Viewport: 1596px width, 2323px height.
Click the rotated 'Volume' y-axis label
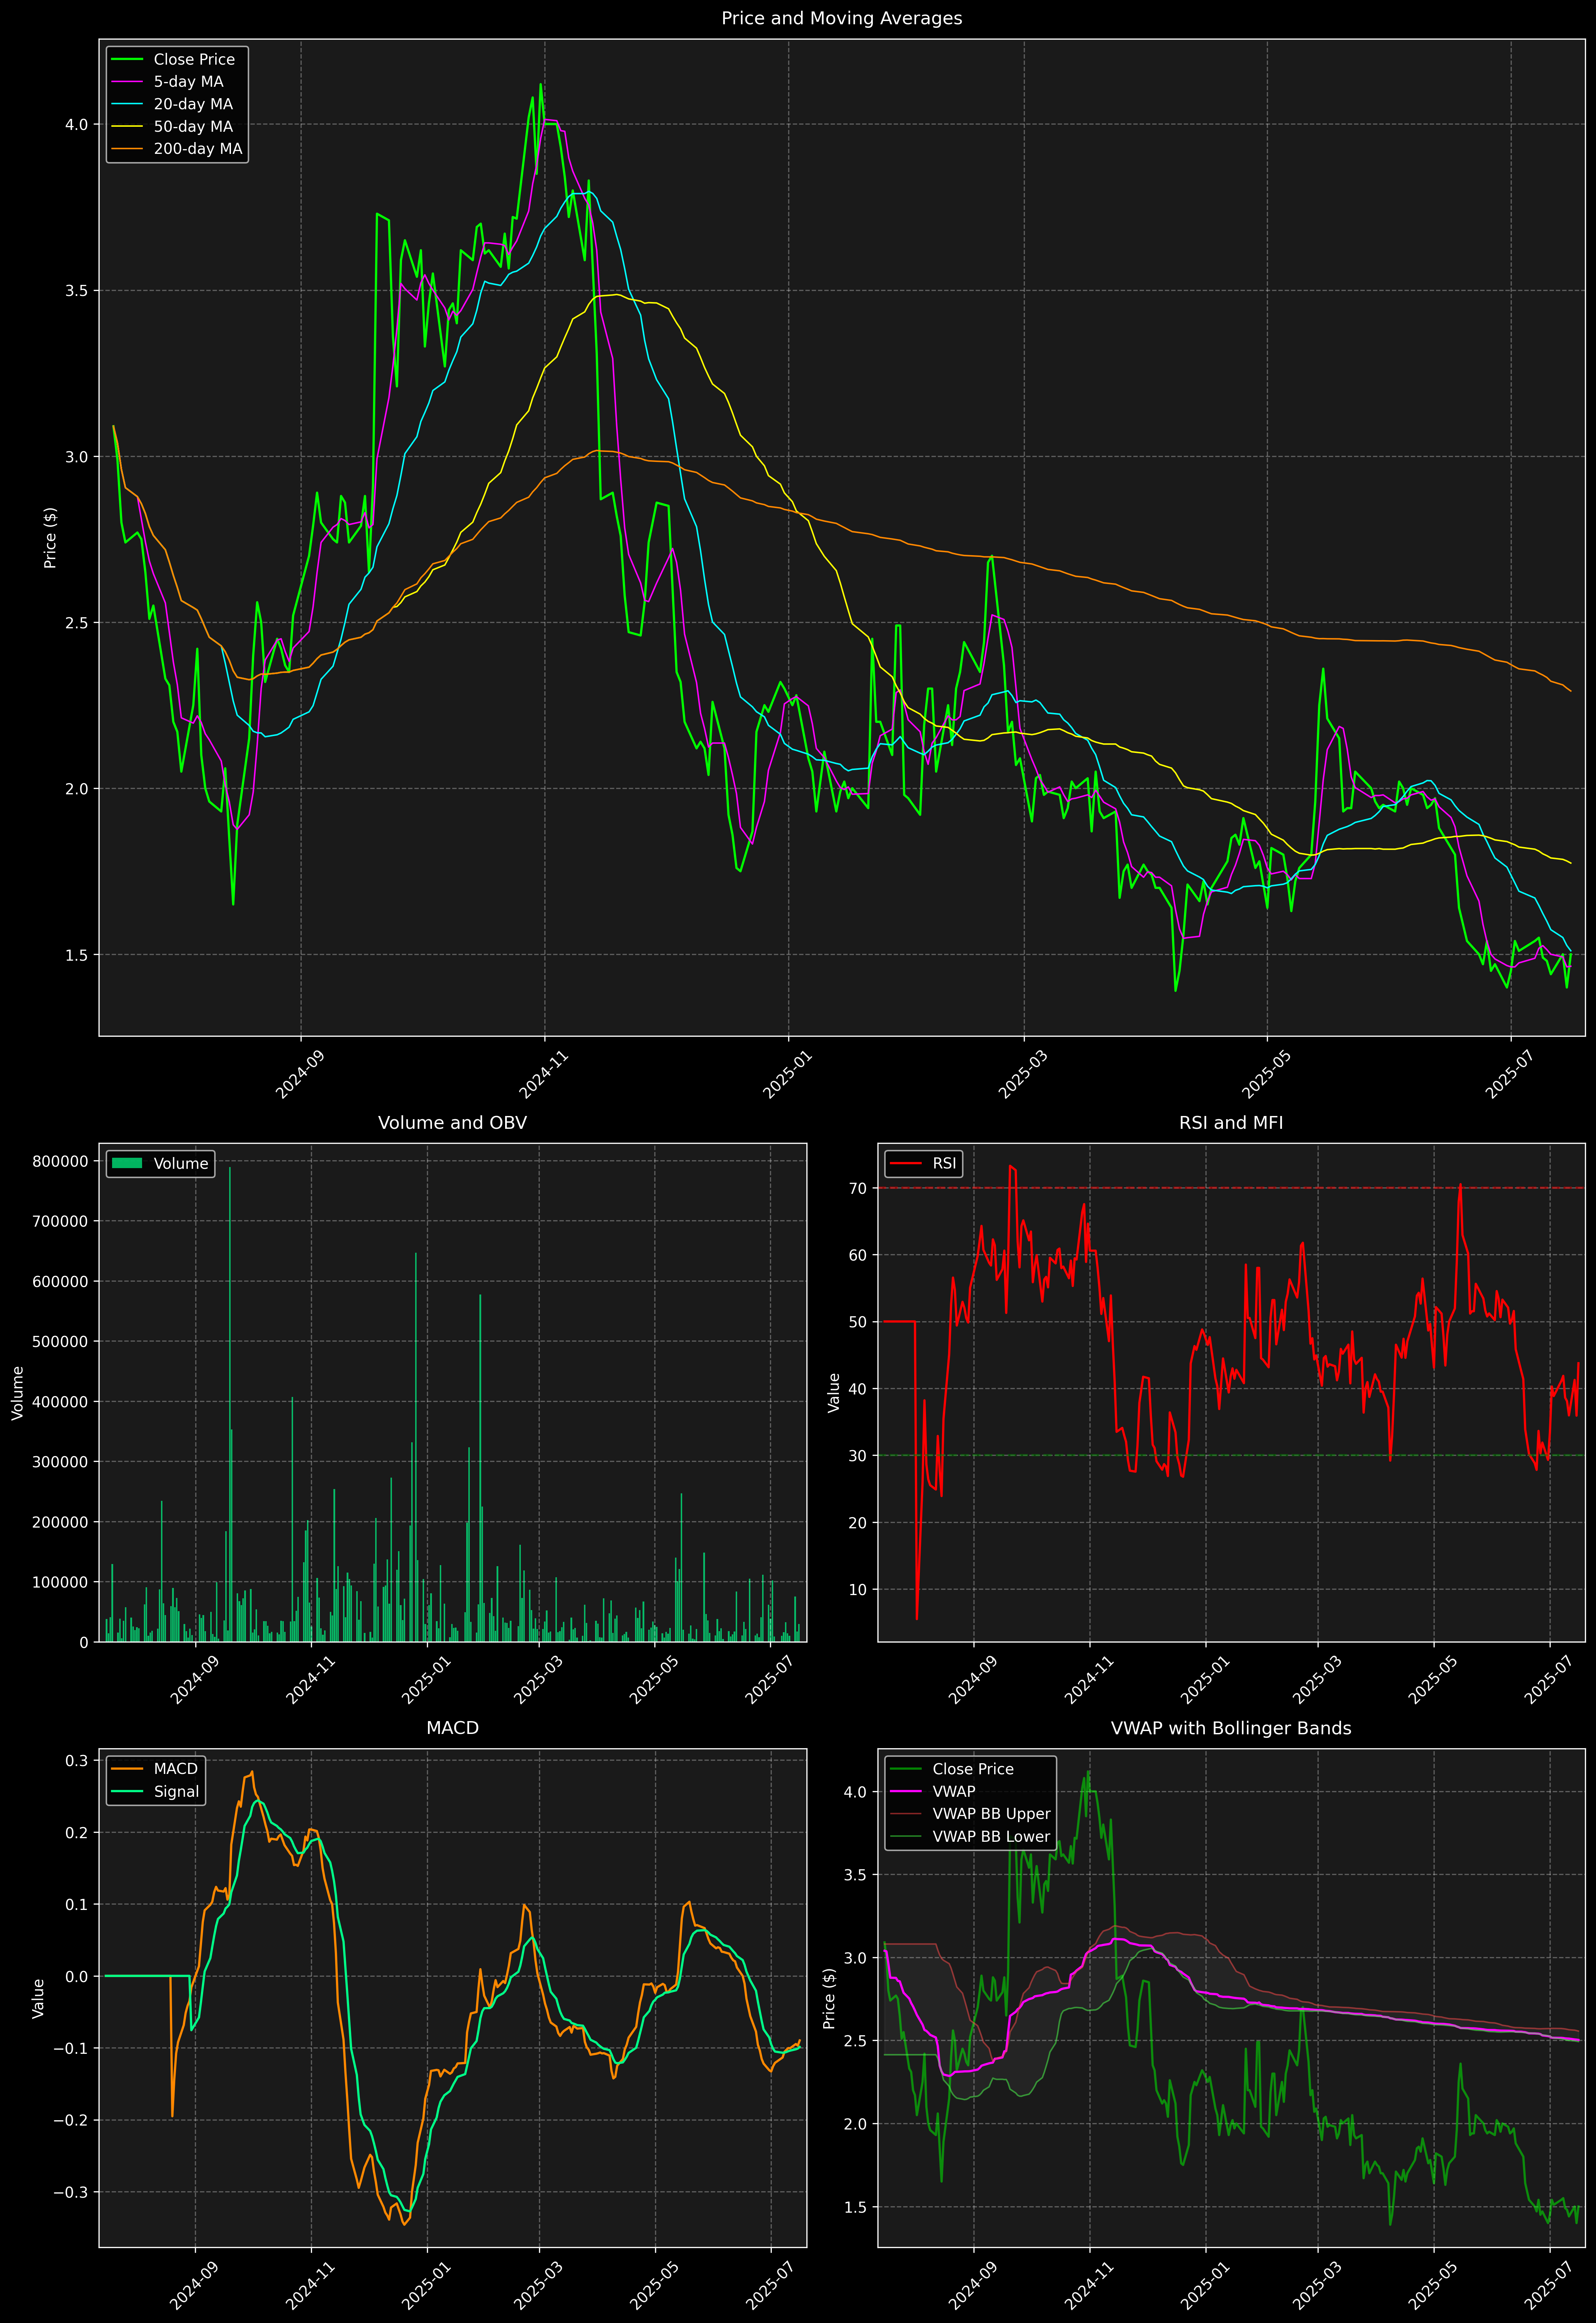click(x=18, y=1393)
